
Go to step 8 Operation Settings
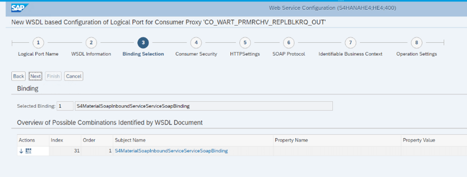417,43
